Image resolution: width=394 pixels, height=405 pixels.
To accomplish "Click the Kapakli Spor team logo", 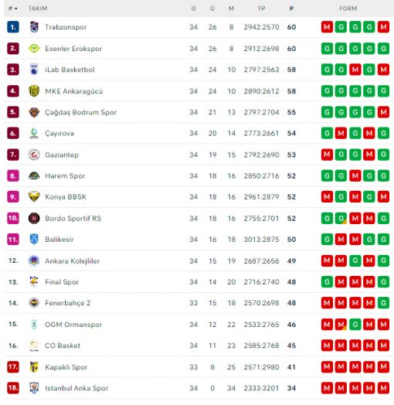I will (x=34, y=367).
